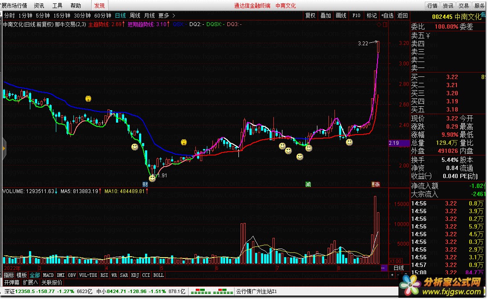The image size is (488, 299).
Task: Switch to the OBV indicator
Action: tap(72, 275)
